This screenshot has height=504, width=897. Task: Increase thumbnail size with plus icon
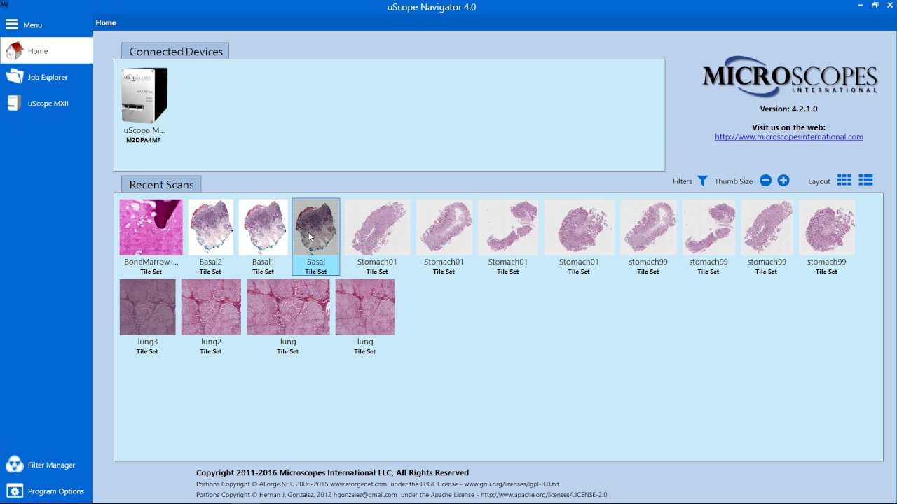(783, 181)
